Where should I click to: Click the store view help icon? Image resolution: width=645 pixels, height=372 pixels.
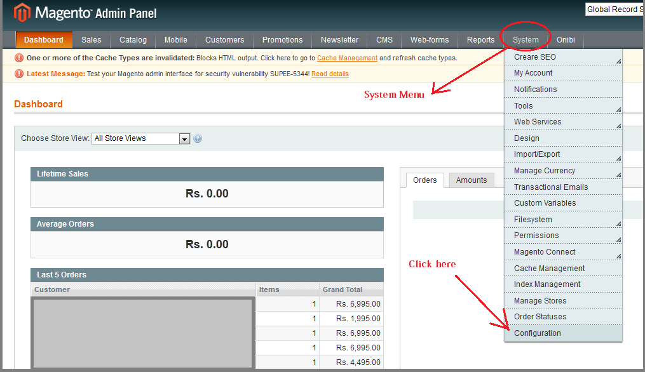(x=198, y=138)
